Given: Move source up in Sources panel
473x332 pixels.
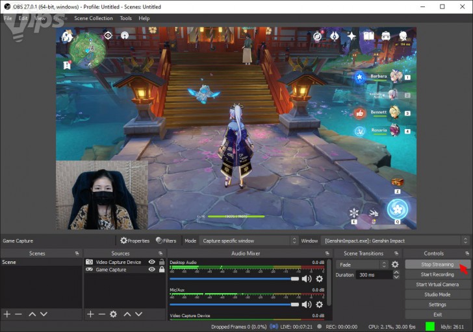Looking at the screenshot, I should [x=127, y=314].
